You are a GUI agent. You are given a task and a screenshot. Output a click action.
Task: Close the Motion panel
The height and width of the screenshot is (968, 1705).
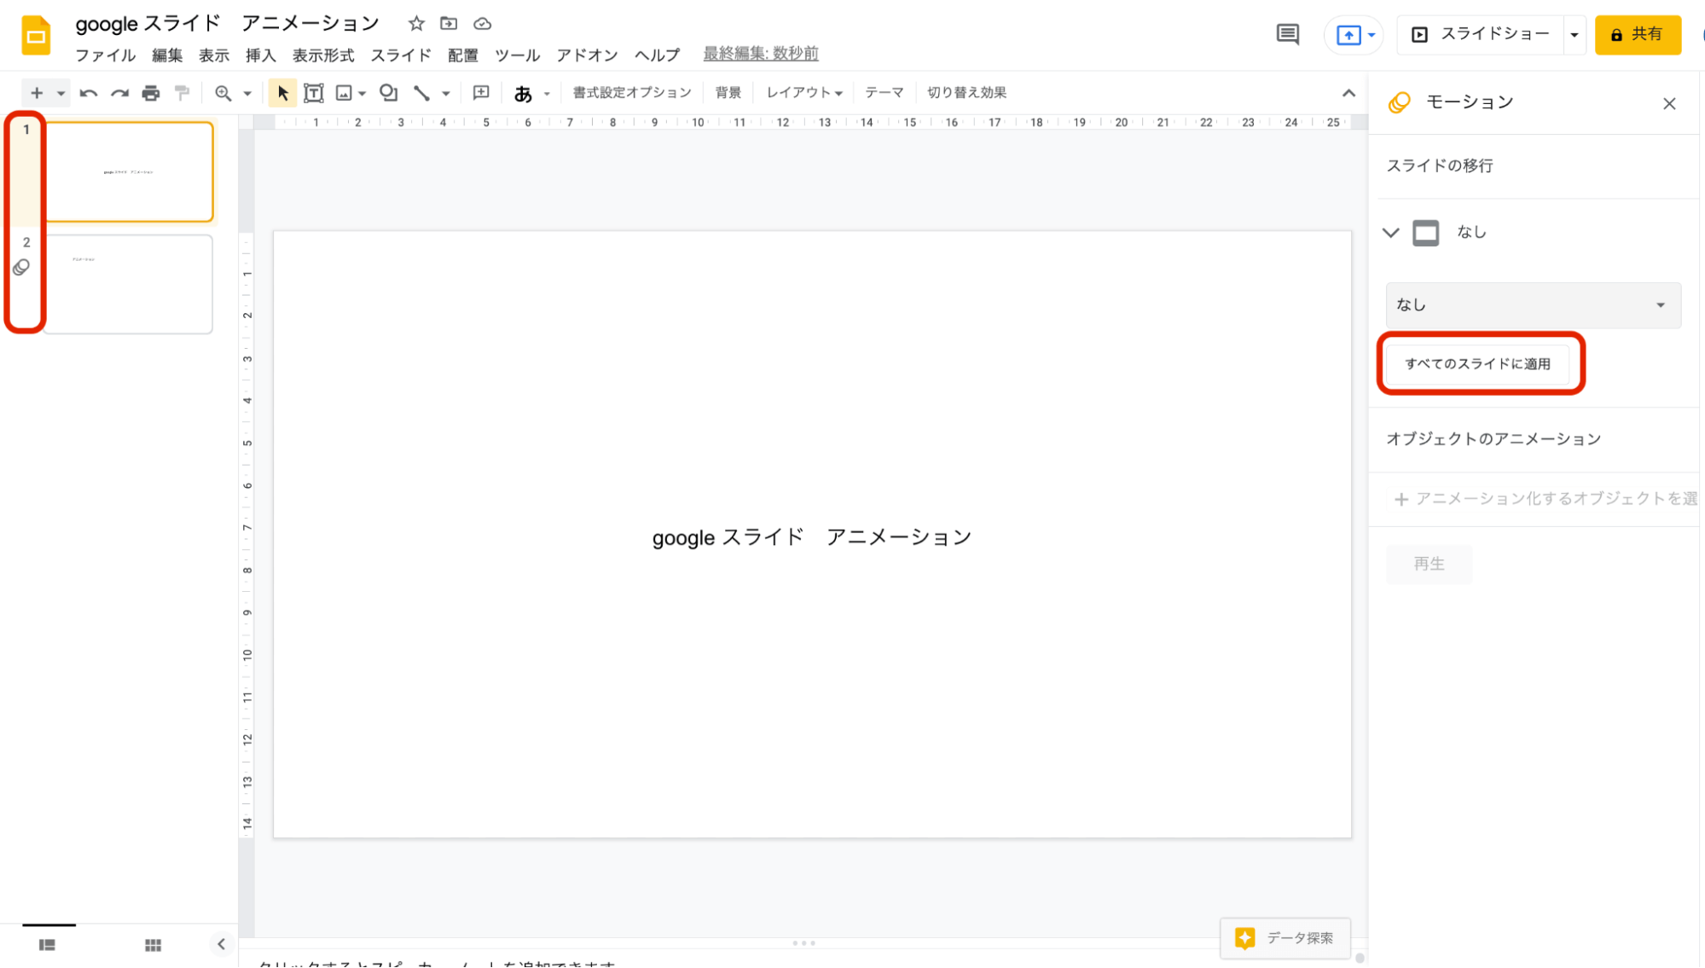tap(1669, 103)
